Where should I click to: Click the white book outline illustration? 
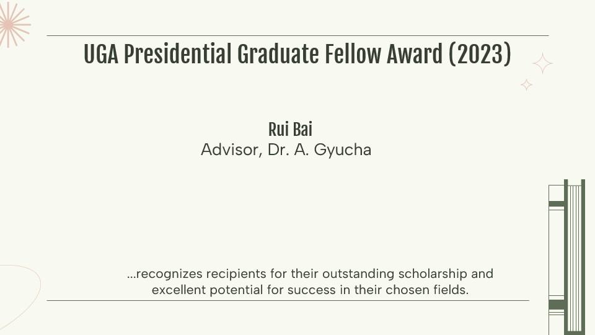[557, 260]
